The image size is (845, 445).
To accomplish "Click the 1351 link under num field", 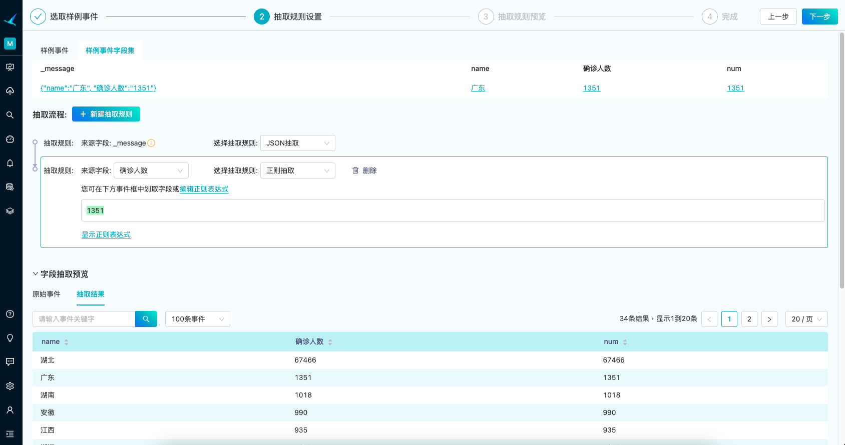I will 735,88.
